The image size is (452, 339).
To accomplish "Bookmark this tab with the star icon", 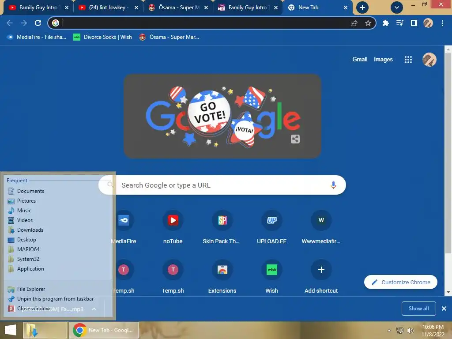I will tap(368, 23).
